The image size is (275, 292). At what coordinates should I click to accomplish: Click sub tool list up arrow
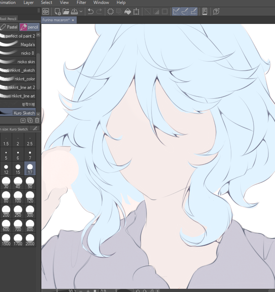coord(38,35)
